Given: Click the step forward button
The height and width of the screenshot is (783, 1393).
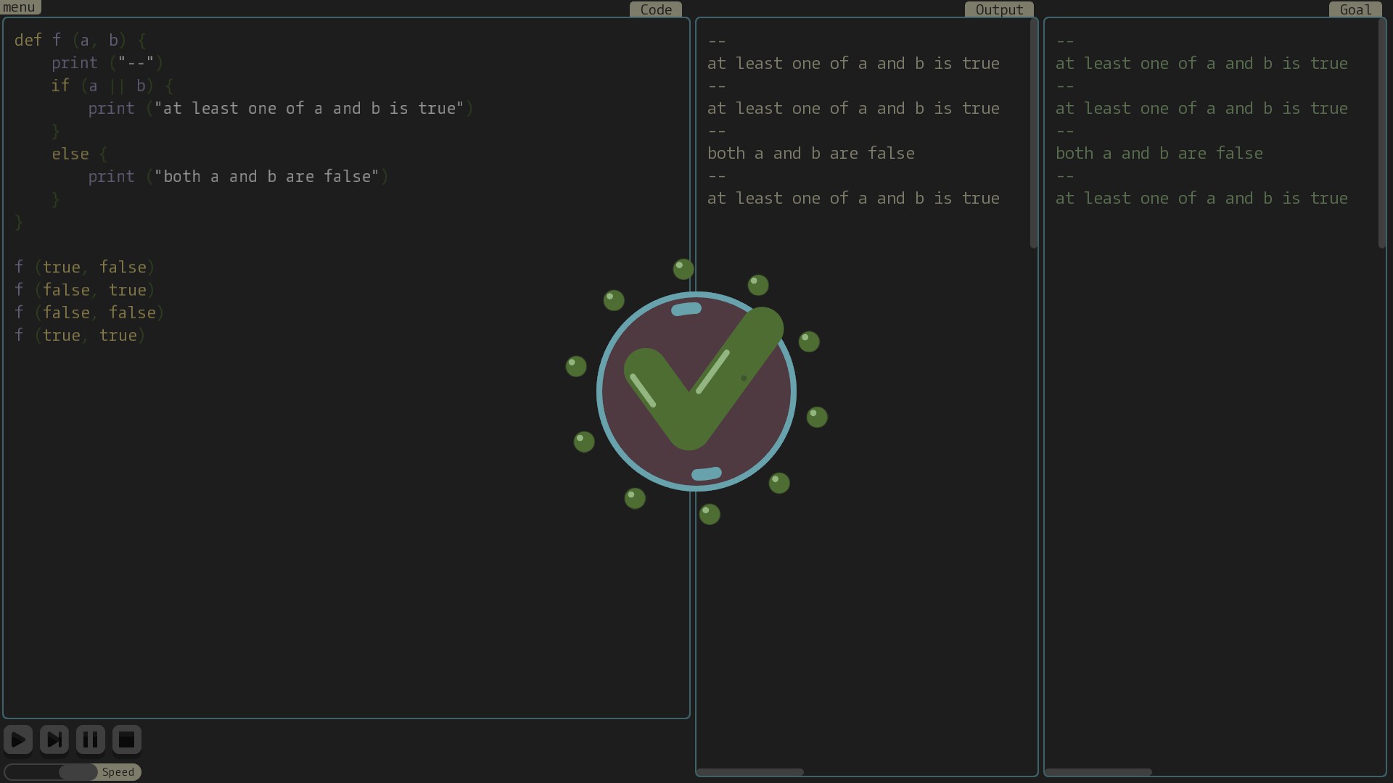Looking at the screenshot, I should 54,739.
